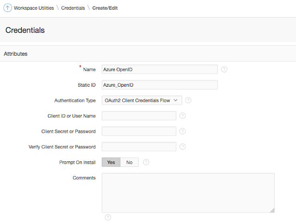Click the up-arrow navigation icon
296x224 pixels.
click(8, 8)
